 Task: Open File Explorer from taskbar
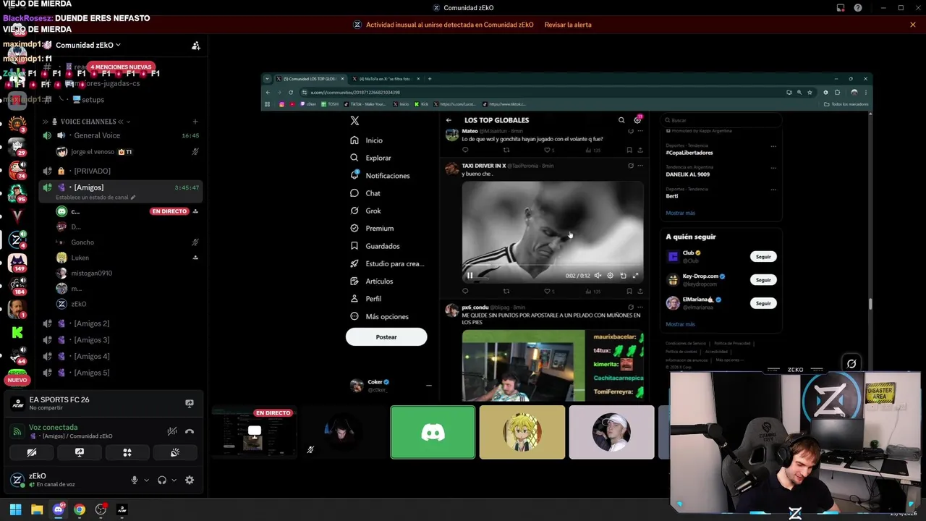click(37, 509)
